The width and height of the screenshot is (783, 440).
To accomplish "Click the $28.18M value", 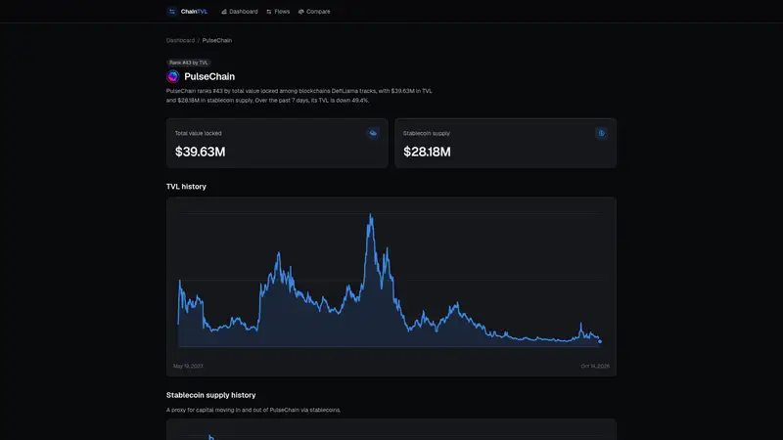I will (427, 152).
